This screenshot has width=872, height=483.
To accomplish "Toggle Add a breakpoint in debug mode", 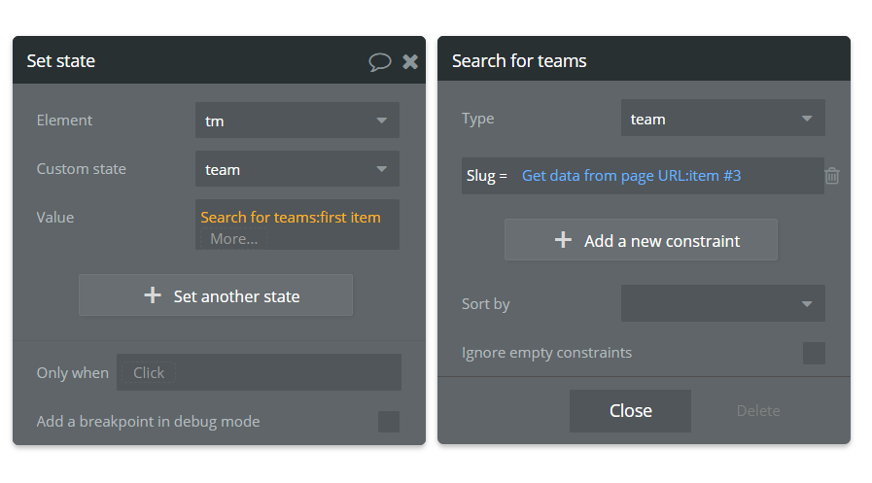I will tap(388, 422).
